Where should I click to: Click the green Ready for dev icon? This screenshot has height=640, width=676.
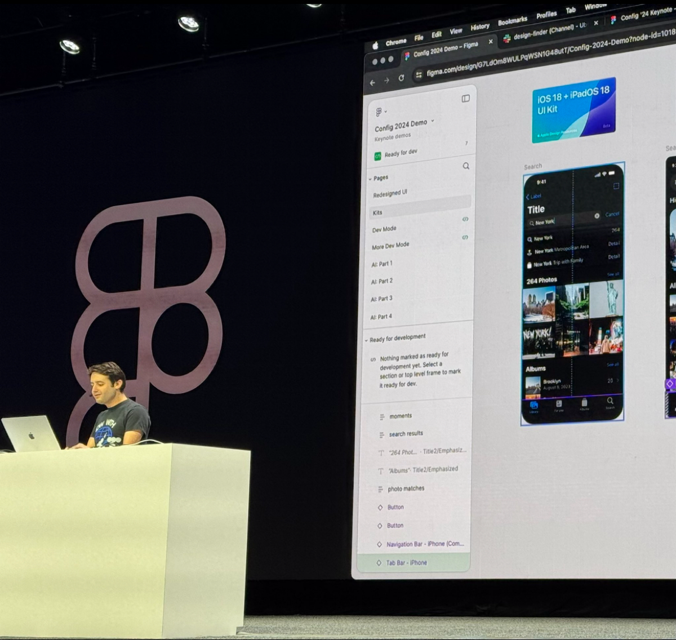tap(377, 156)
